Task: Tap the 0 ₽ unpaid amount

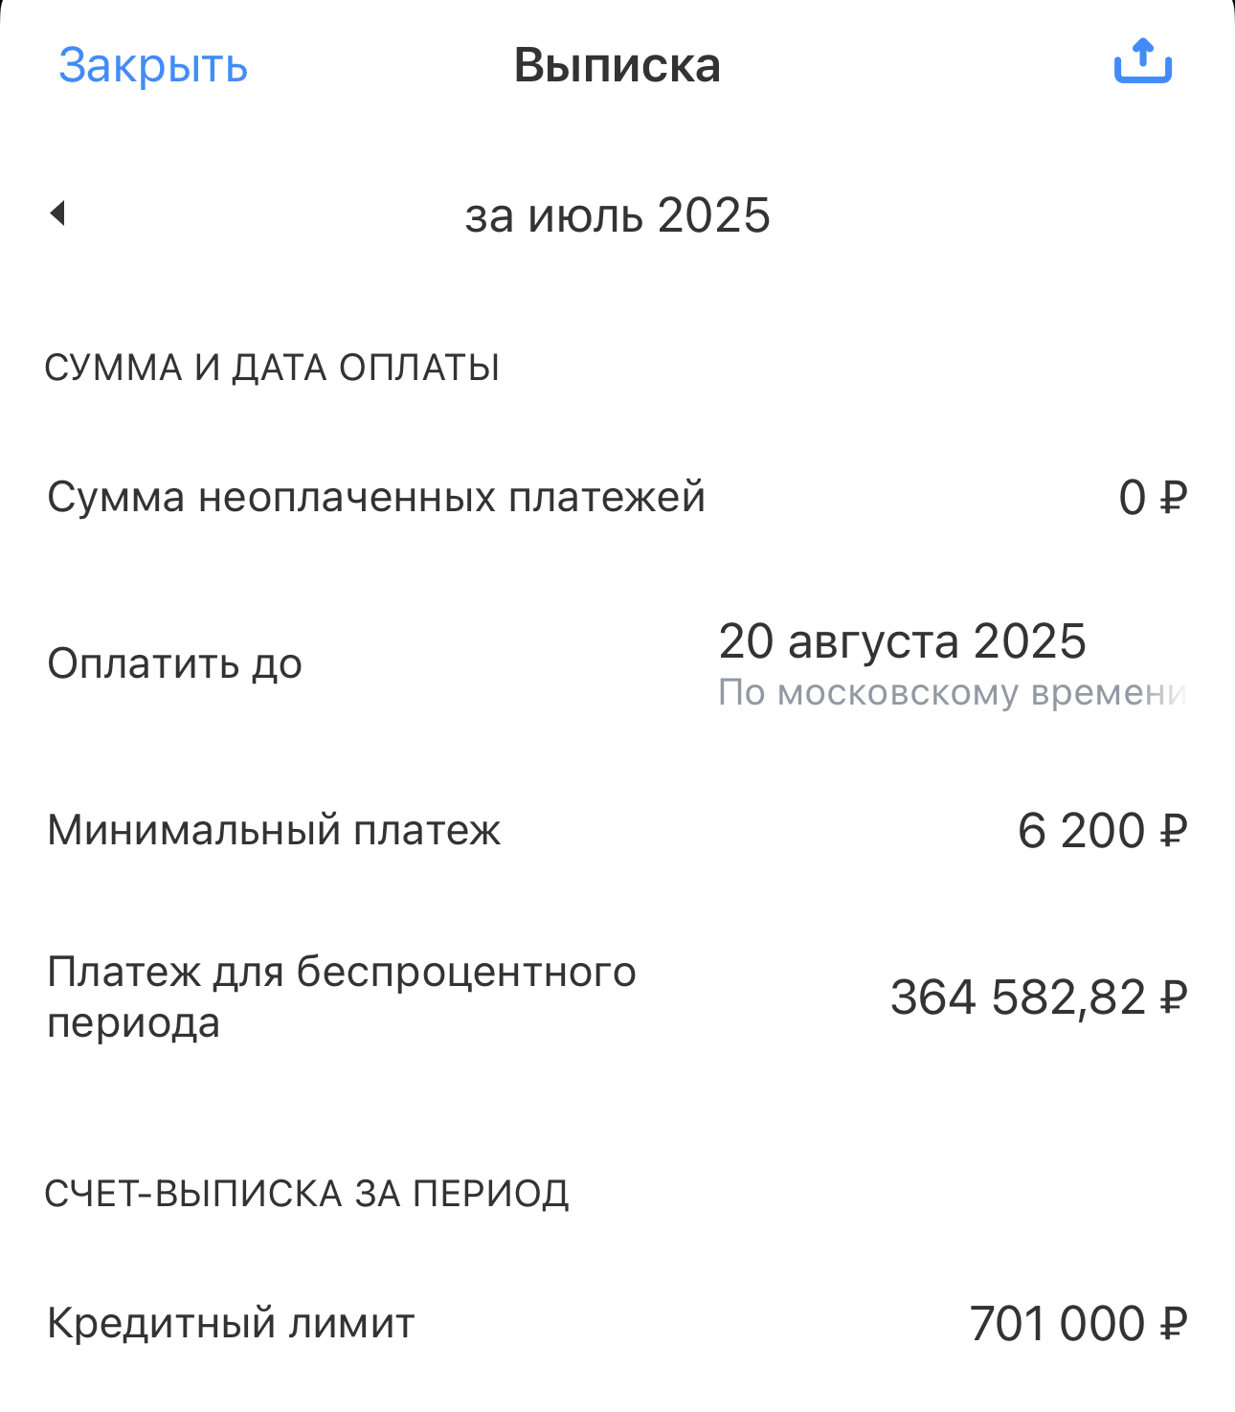Action: (1153, 498)
